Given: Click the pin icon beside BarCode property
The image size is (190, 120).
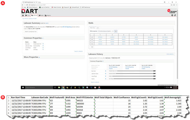Looking at the screenshot, I should [x=43, y=44].
